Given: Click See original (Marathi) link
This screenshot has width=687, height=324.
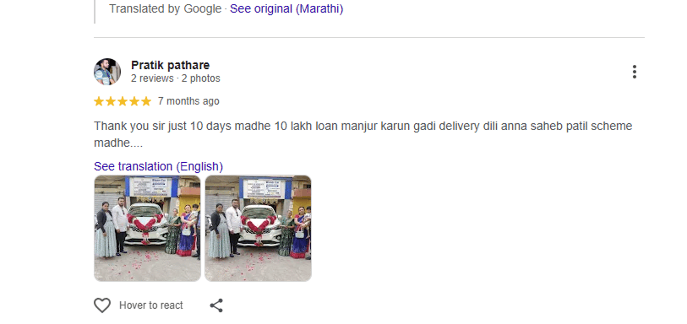Looking at the screenshot, I should point(286,9).
